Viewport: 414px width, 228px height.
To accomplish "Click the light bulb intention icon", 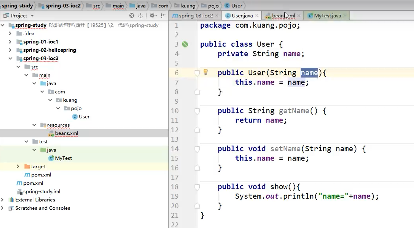I will click(206, 72).
